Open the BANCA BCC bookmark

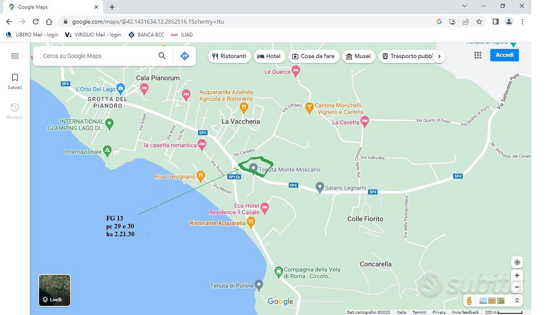click(147, 35)
